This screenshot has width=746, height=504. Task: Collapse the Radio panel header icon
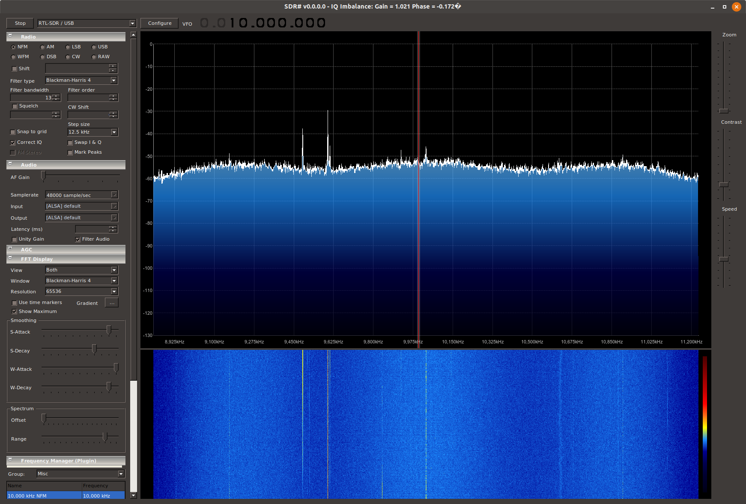tap(10, 36)
